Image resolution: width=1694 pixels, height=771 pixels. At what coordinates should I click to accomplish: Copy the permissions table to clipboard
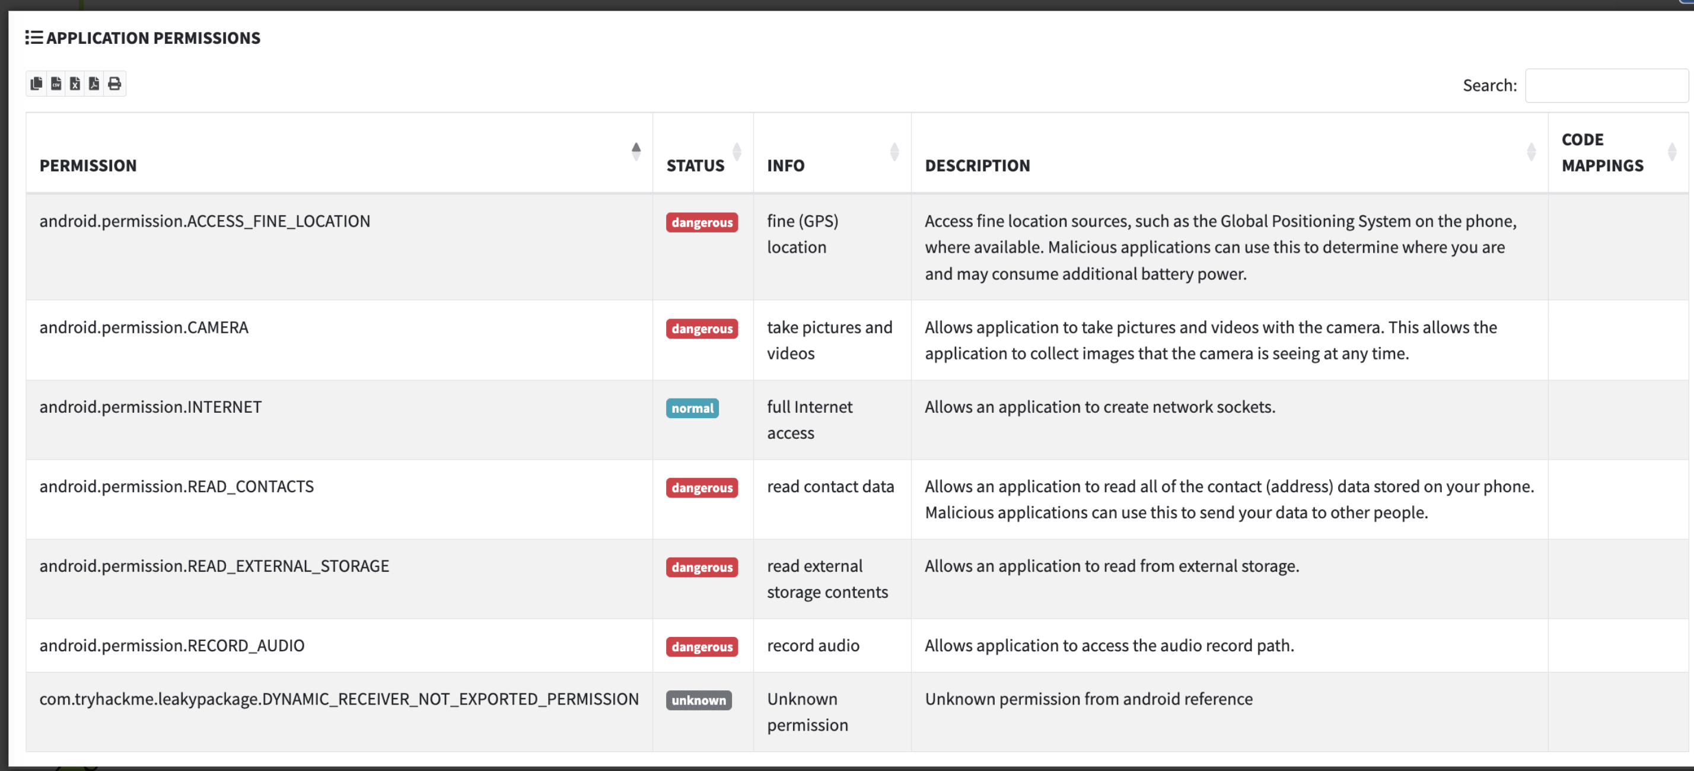[x=36, y=84]
